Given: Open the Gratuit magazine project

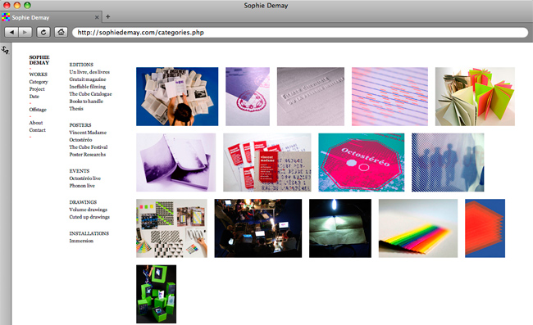Looking at the screenshot, I should coord(88,79).
